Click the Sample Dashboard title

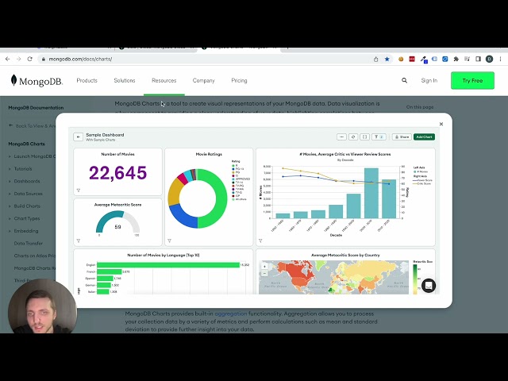tap(105, 135)
